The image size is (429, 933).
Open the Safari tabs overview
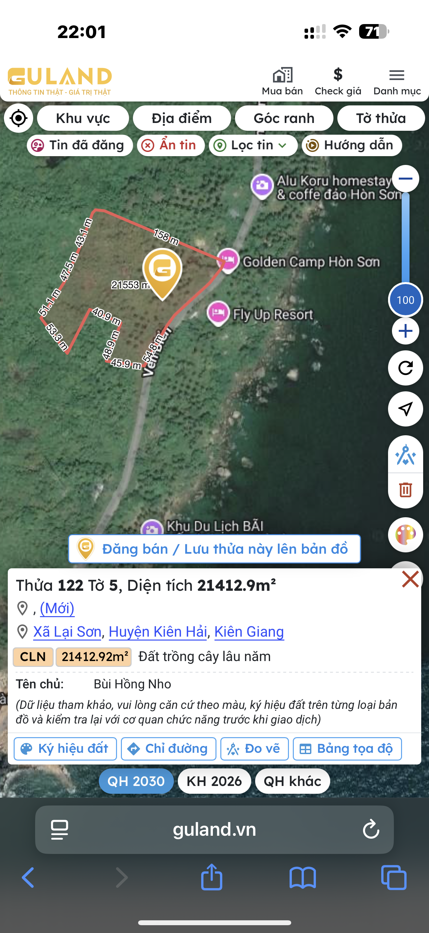click(x=394, y=878)
